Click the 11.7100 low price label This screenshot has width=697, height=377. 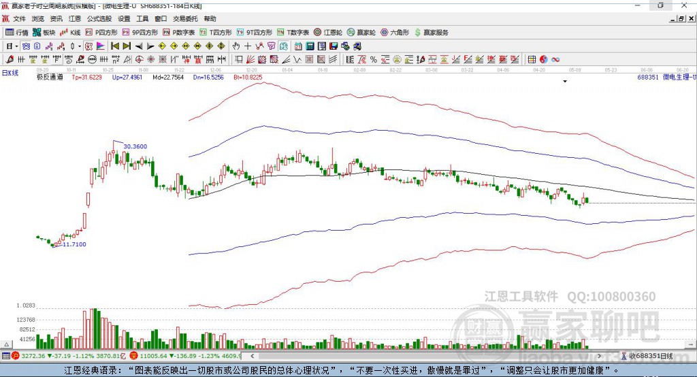74,244
